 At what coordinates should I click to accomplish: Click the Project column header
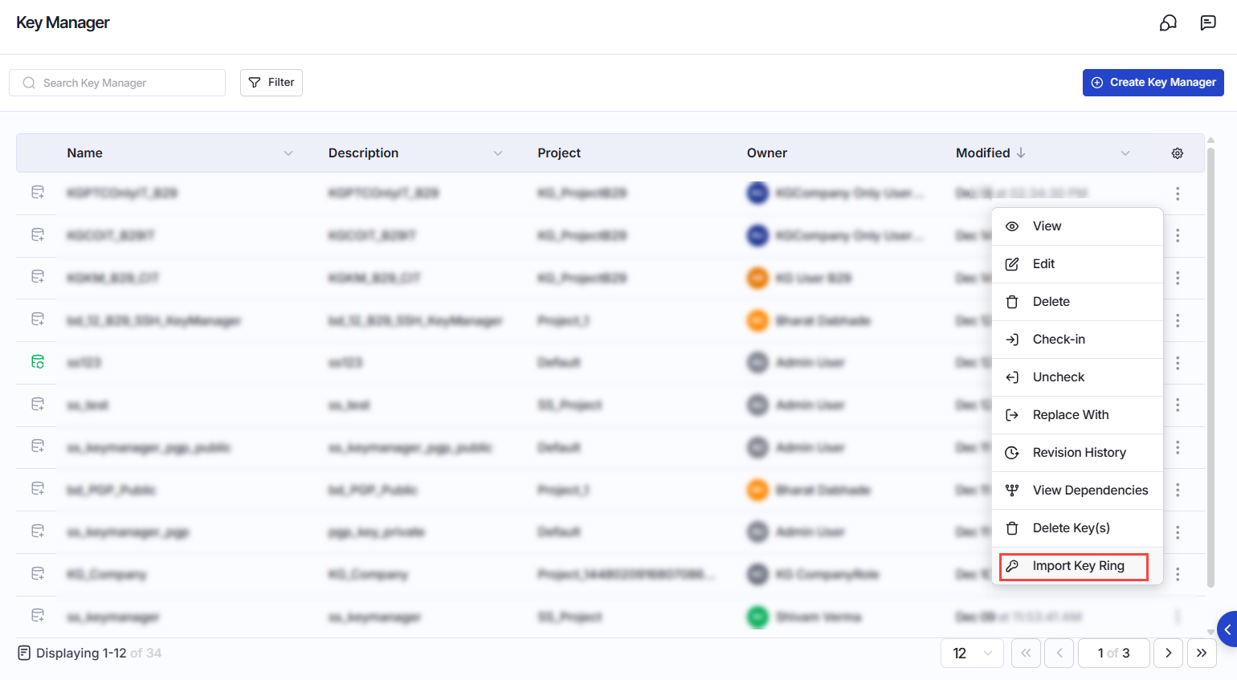(x=559, y=153)
